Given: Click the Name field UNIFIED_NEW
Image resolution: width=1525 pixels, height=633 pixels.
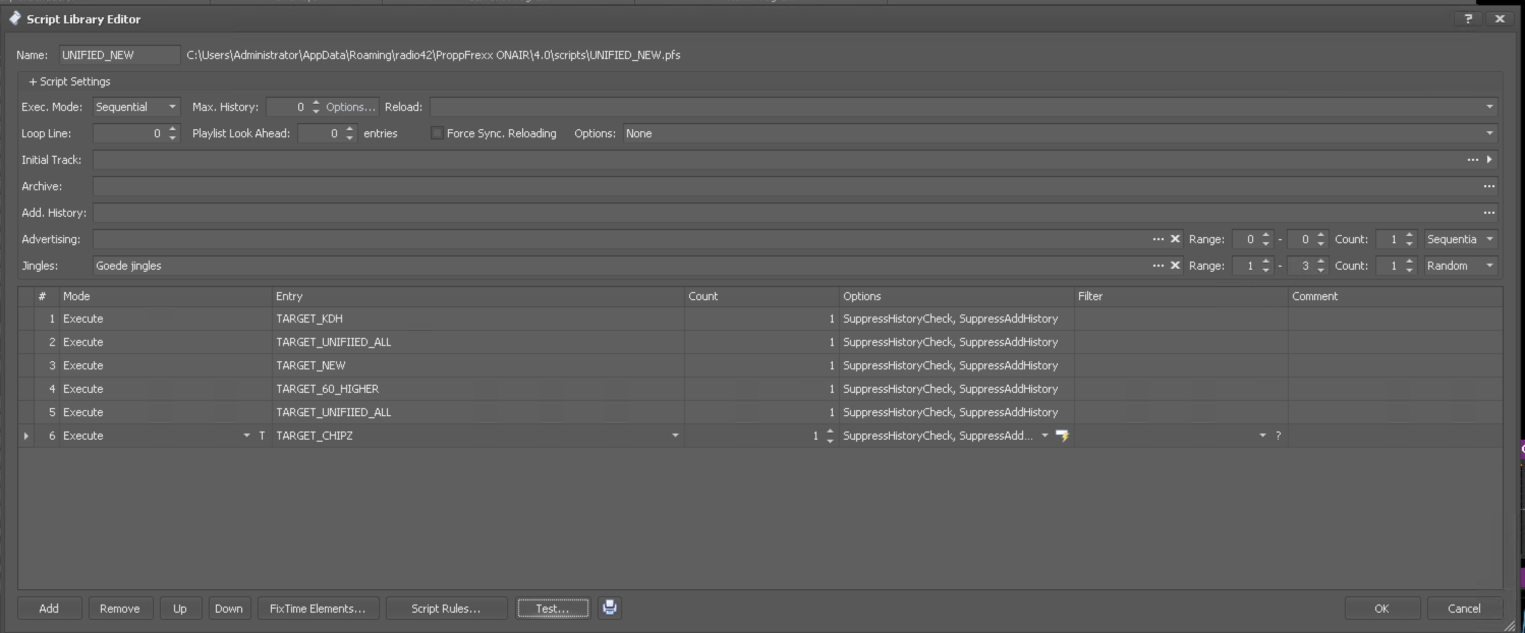Looking at the screenshot, I should coord(119,55).
